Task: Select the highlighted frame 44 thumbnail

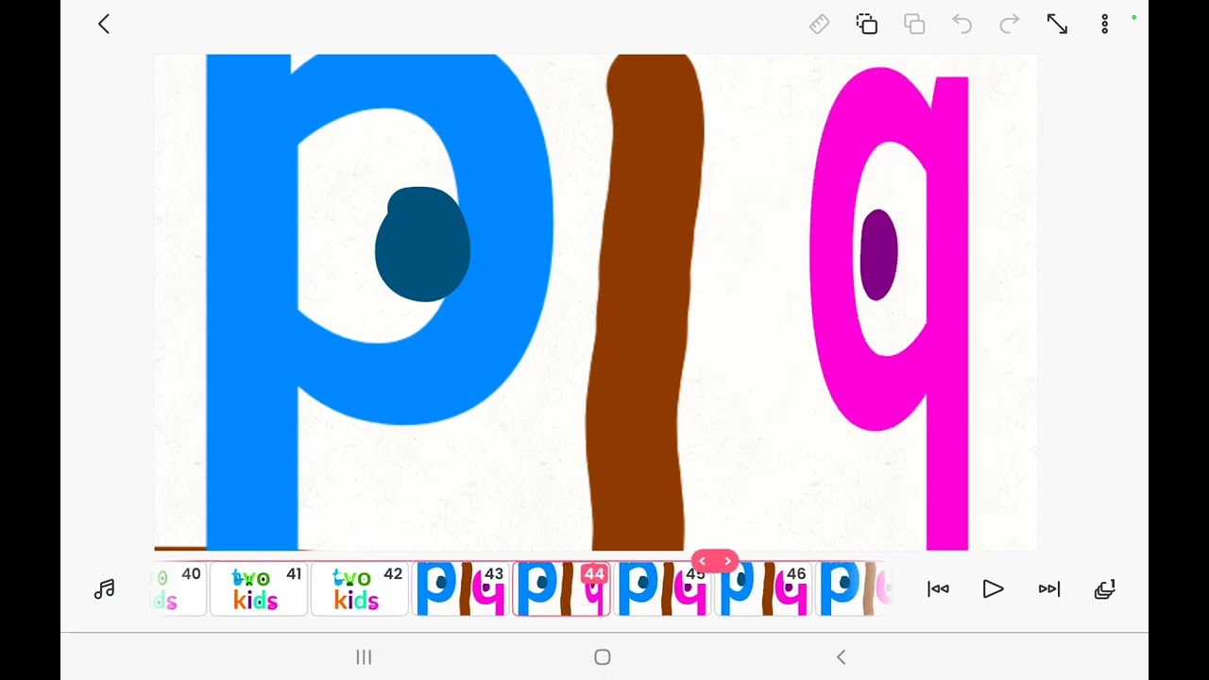Action: [x=562, y=589]
